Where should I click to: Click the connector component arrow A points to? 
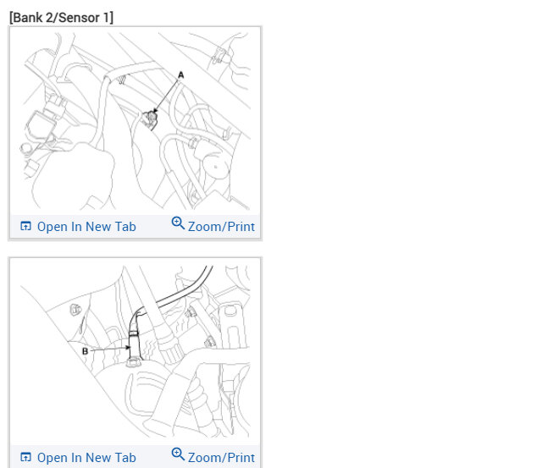point(150,120)
